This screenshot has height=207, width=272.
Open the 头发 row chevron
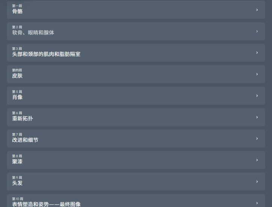click(257, 182)
